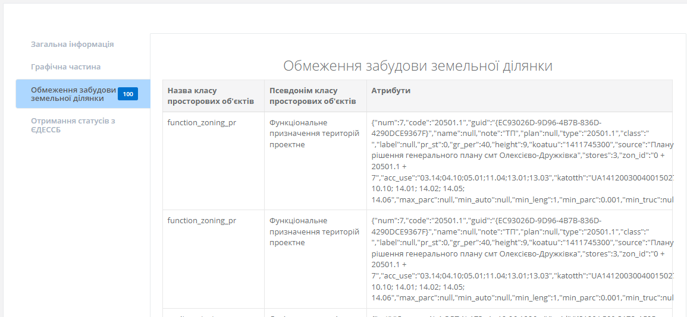687x317 pixels.
Task: Click column header Назва класу просторових об'єктів
Action: pyautogui.click(x=211, y=96)
